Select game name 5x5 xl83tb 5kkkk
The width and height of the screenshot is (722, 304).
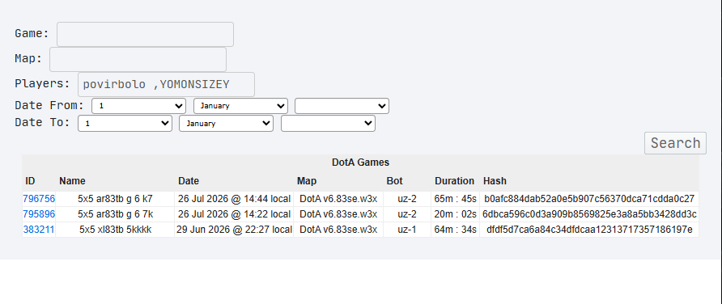pyautogui.click(x=115, y=230)
